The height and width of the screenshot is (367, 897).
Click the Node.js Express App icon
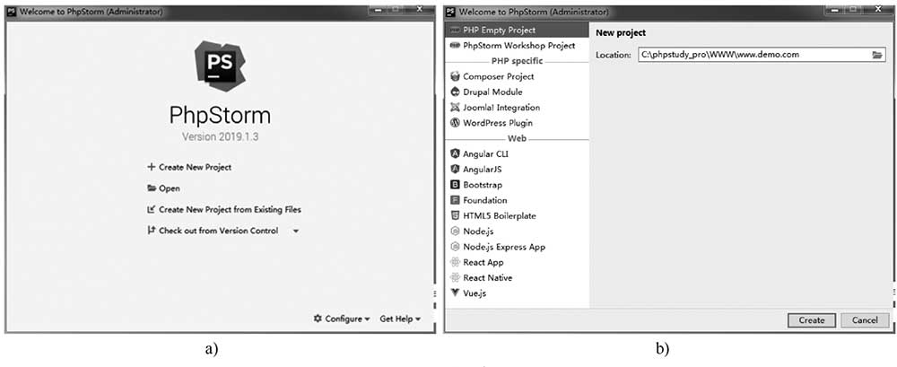click(x=456, y=247)
